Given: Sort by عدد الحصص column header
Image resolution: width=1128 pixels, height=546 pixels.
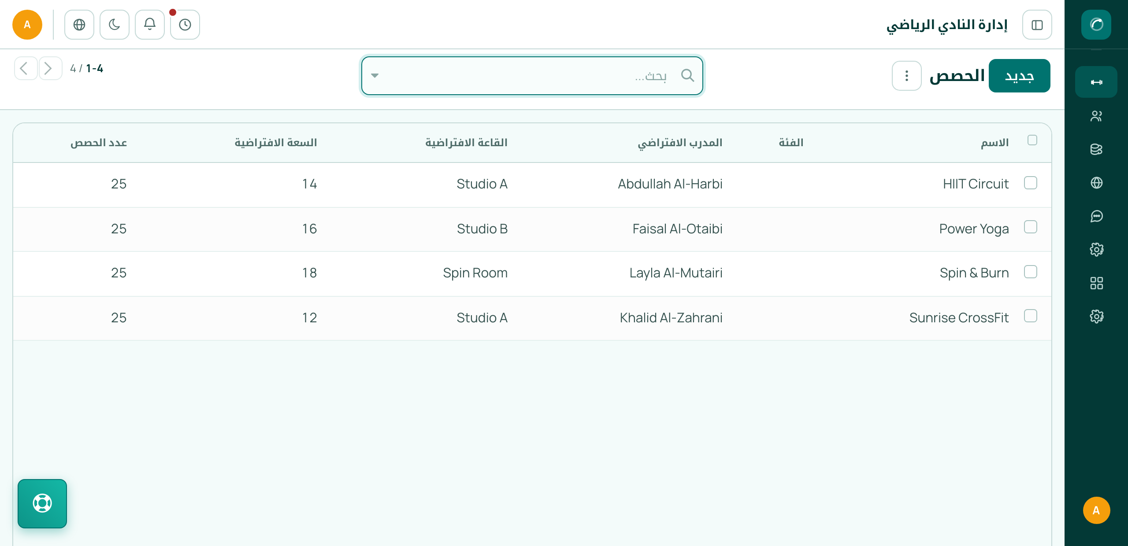Looking at the screenshot, I should pos(99,143).
